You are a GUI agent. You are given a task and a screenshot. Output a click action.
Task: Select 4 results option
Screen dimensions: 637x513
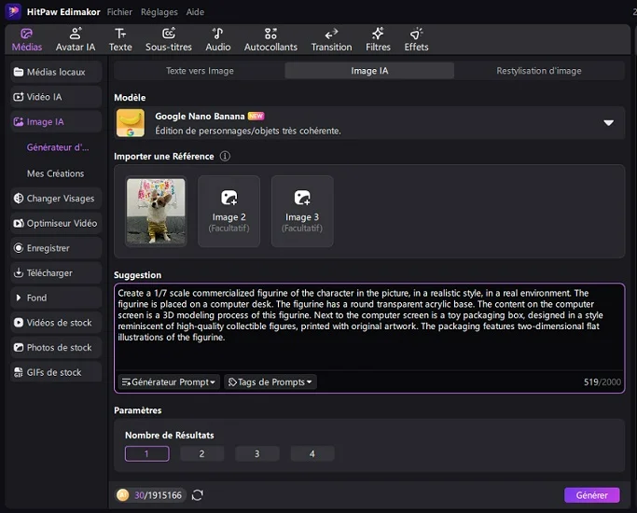pyautogui.click(x=312, y=454)
